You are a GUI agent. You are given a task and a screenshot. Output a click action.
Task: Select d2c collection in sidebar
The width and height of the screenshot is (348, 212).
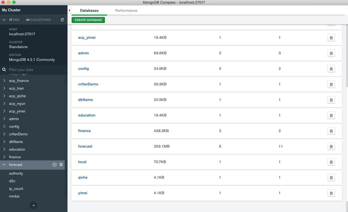(x=12, y=181)
